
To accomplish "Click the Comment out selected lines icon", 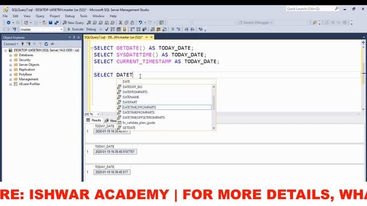I will click(x=173, y=29).
